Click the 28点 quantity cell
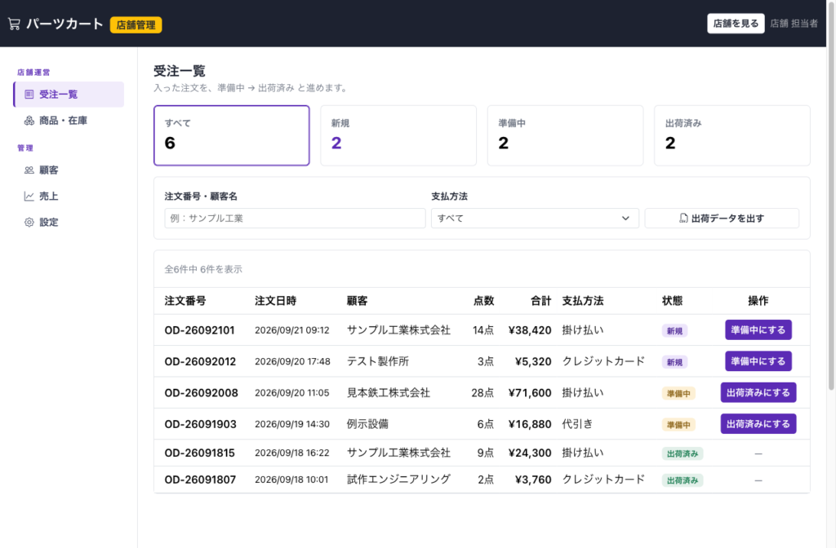836x548 pixels. 482,393
